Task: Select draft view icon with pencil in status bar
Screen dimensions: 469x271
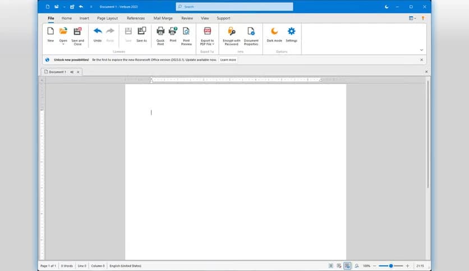Action: click(339, 265)
